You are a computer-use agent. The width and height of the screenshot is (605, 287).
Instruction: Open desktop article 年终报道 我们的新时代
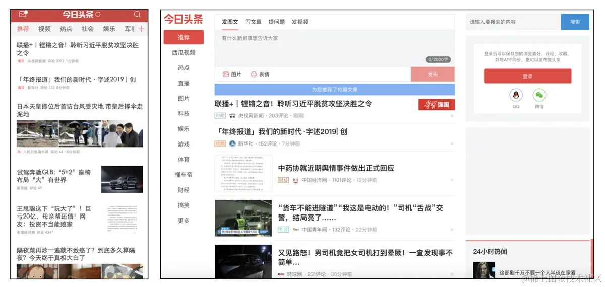[281, 132]
